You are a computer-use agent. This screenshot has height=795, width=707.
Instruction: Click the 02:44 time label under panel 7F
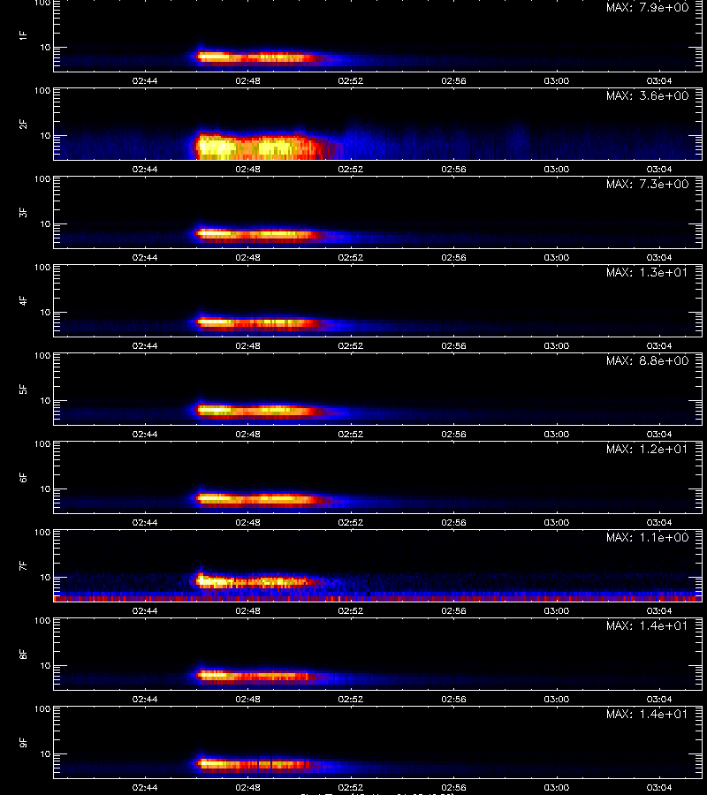point(145,610)
